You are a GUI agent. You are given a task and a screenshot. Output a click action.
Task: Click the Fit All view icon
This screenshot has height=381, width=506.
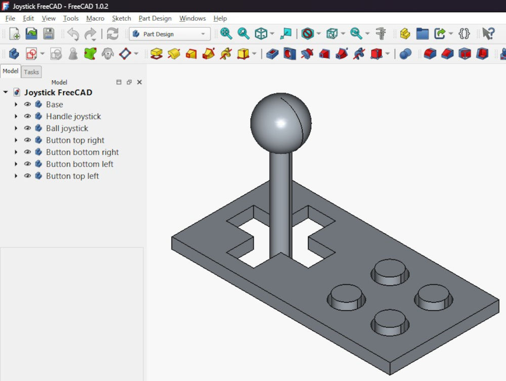(226, 33)
